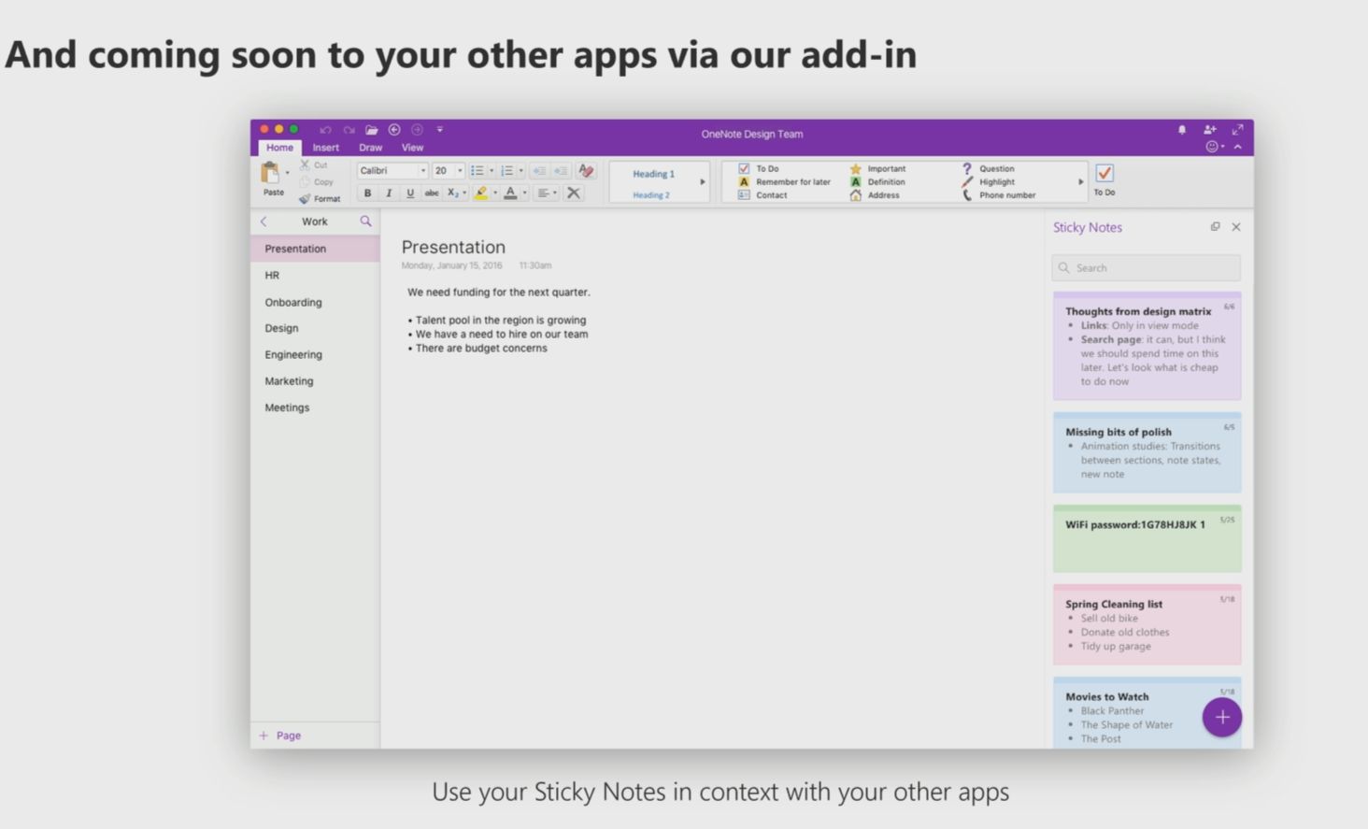Open the Calibri font name dropdown
This screenshot has height=829, width=1368.
point(422,170)
